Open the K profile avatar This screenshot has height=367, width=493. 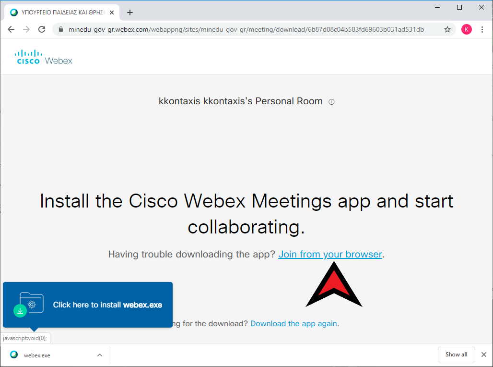[x=466, y=29]
